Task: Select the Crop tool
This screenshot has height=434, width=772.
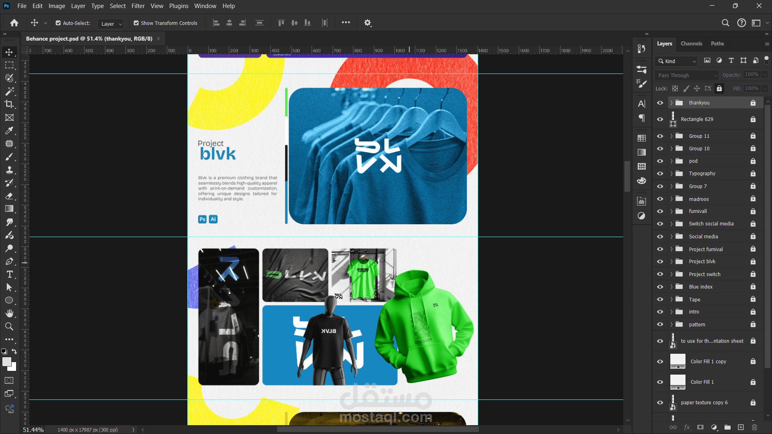Action: [x=9, y=104]
